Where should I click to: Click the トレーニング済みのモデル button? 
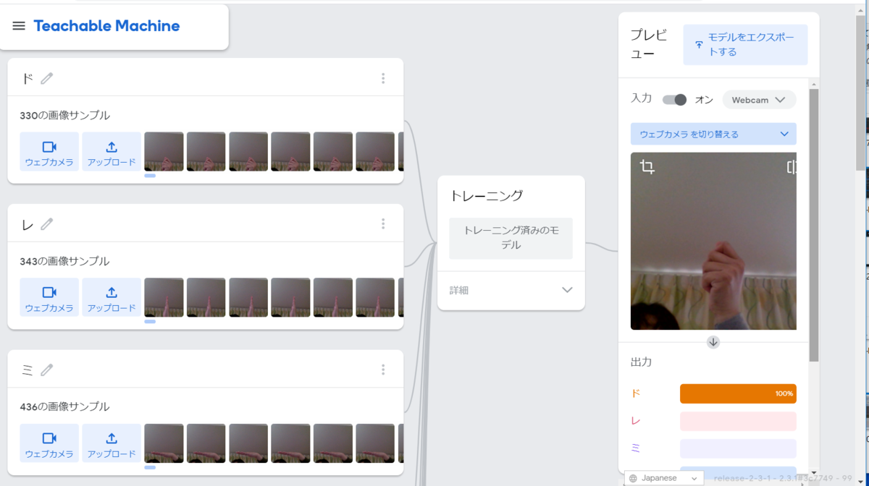tap(511, 238)
